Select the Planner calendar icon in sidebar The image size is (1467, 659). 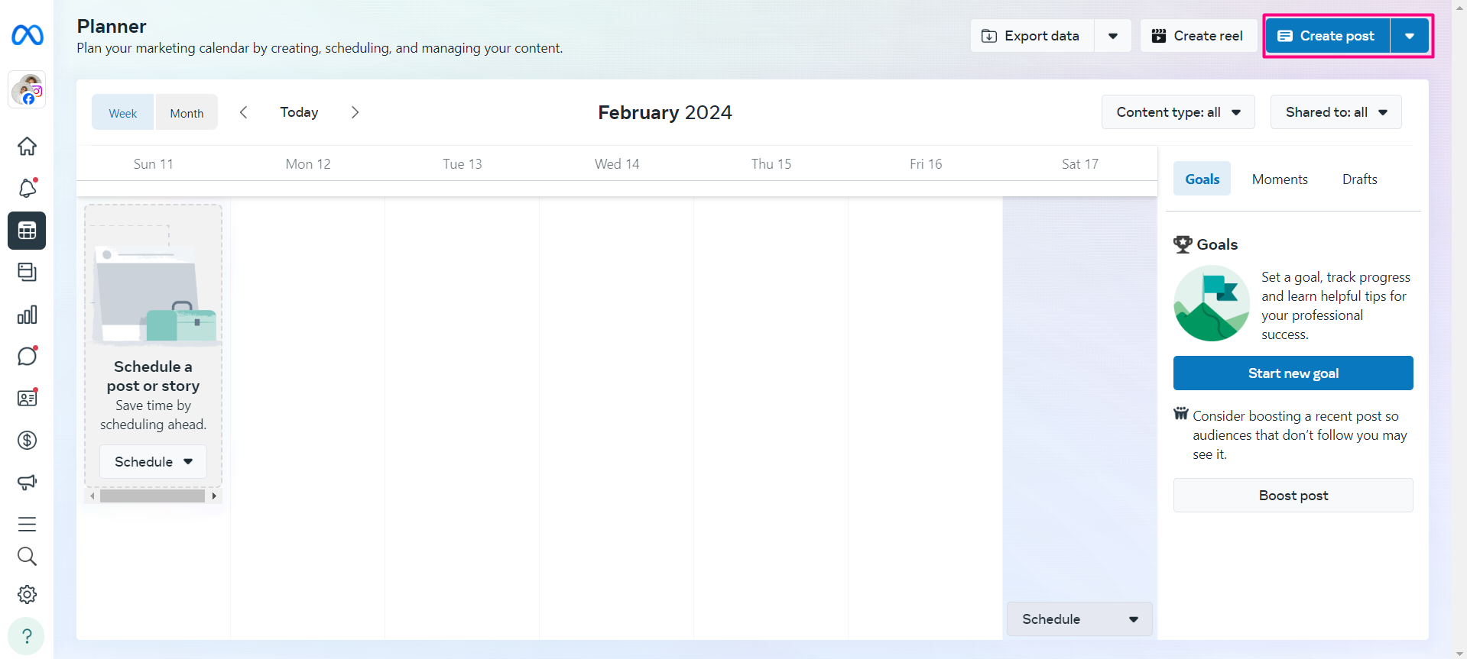27,231
